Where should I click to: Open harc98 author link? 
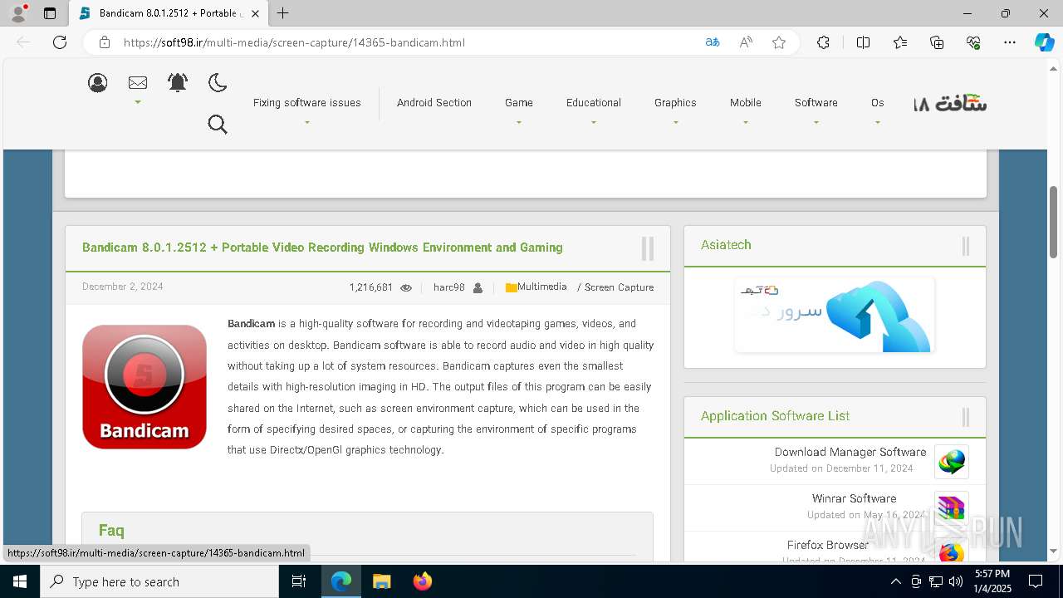[449, 287]
